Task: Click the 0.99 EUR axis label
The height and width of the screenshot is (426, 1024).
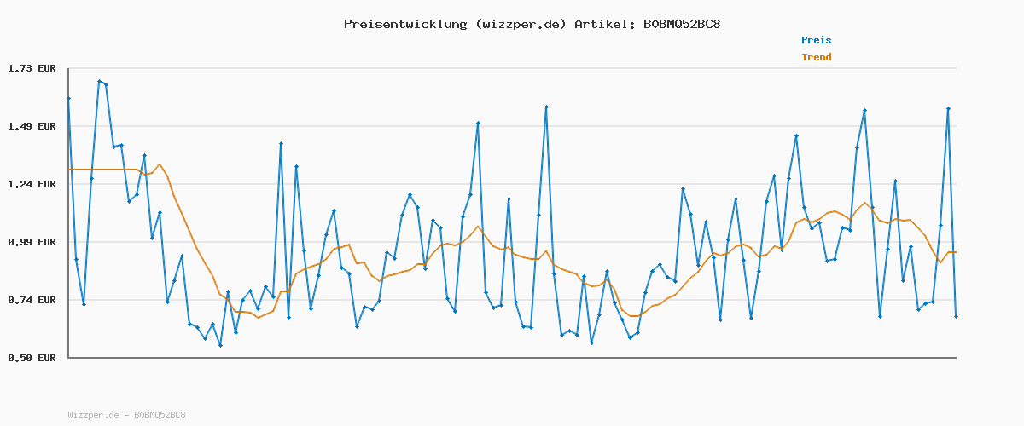Action: click(x=32, y=242)
